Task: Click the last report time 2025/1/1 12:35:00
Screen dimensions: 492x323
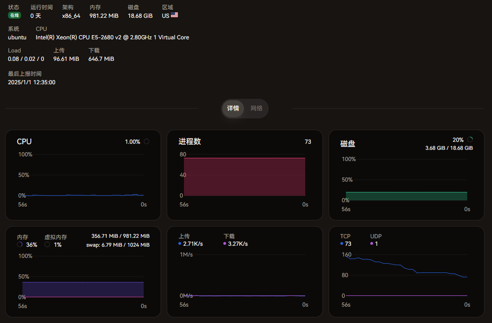Action: 32,82
